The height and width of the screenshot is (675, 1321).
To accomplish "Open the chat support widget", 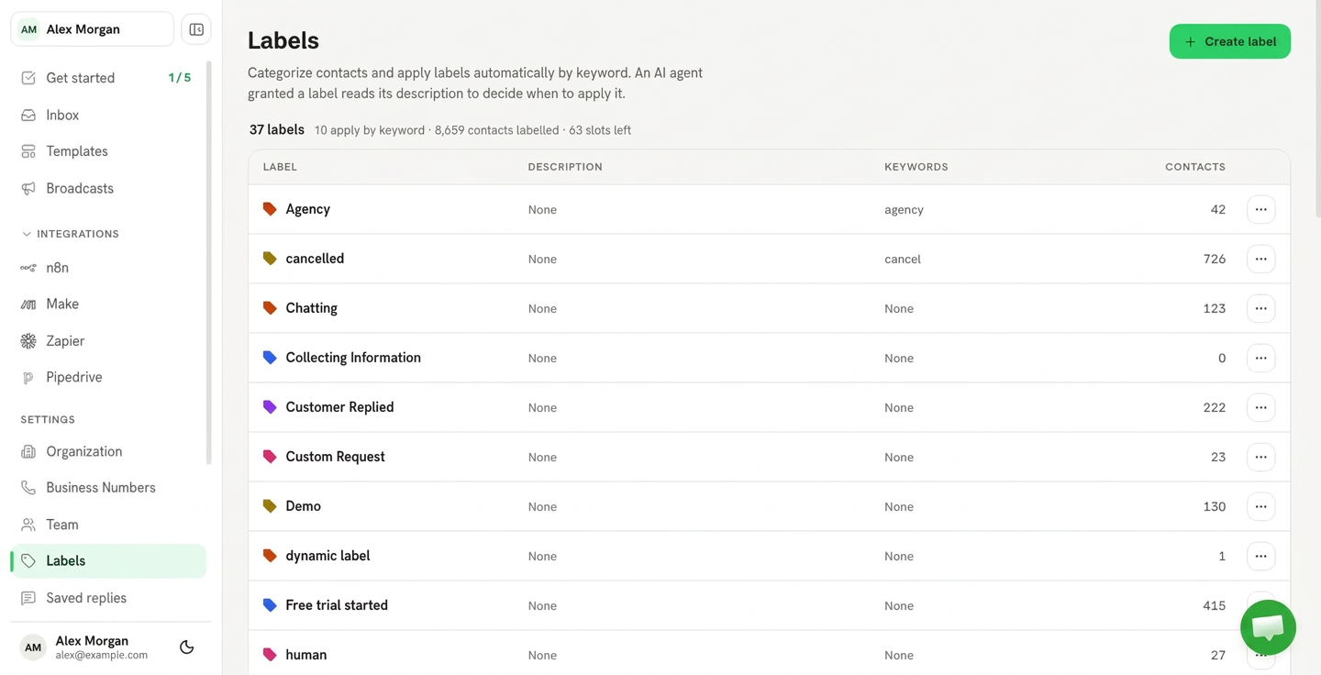I will coord(1268,627).
